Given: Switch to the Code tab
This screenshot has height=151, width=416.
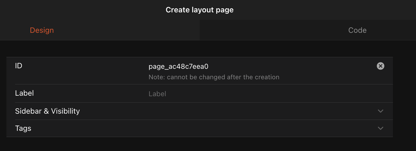Looking at the screenshot, I should (357, 30).
